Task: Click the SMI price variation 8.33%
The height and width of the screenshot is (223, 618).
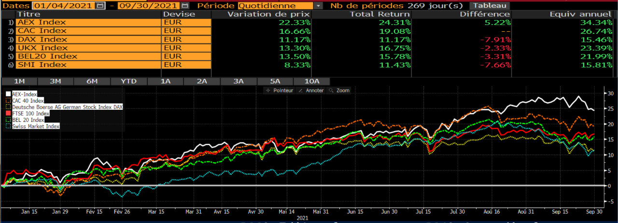Action: pos(298,65)
